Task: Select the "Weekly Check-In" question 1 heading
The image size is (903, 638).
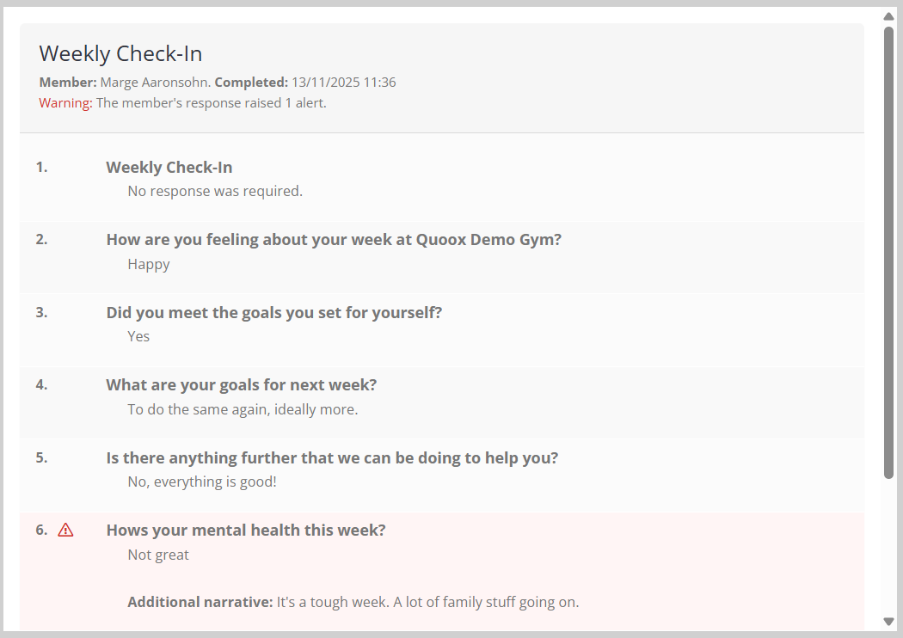Action: coord(169,168)
